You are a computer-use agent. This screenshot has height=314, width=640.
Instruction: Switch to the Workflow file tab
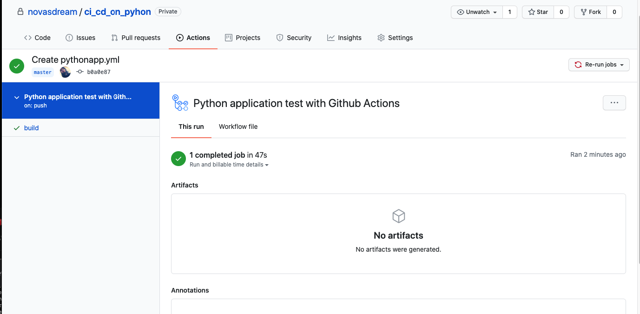coord(238,127)
